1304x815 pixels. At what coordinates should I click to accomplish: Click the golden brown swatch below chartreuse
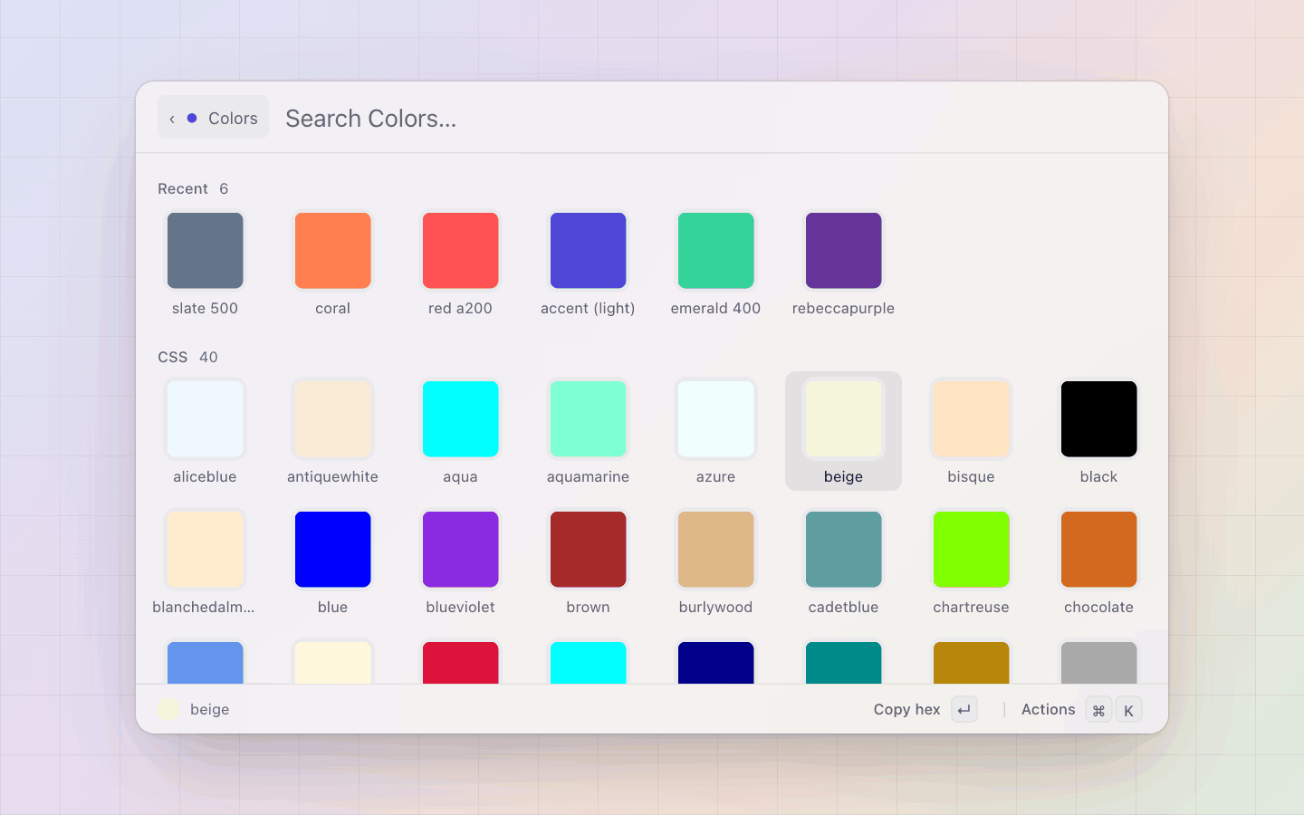pos(972,662)
